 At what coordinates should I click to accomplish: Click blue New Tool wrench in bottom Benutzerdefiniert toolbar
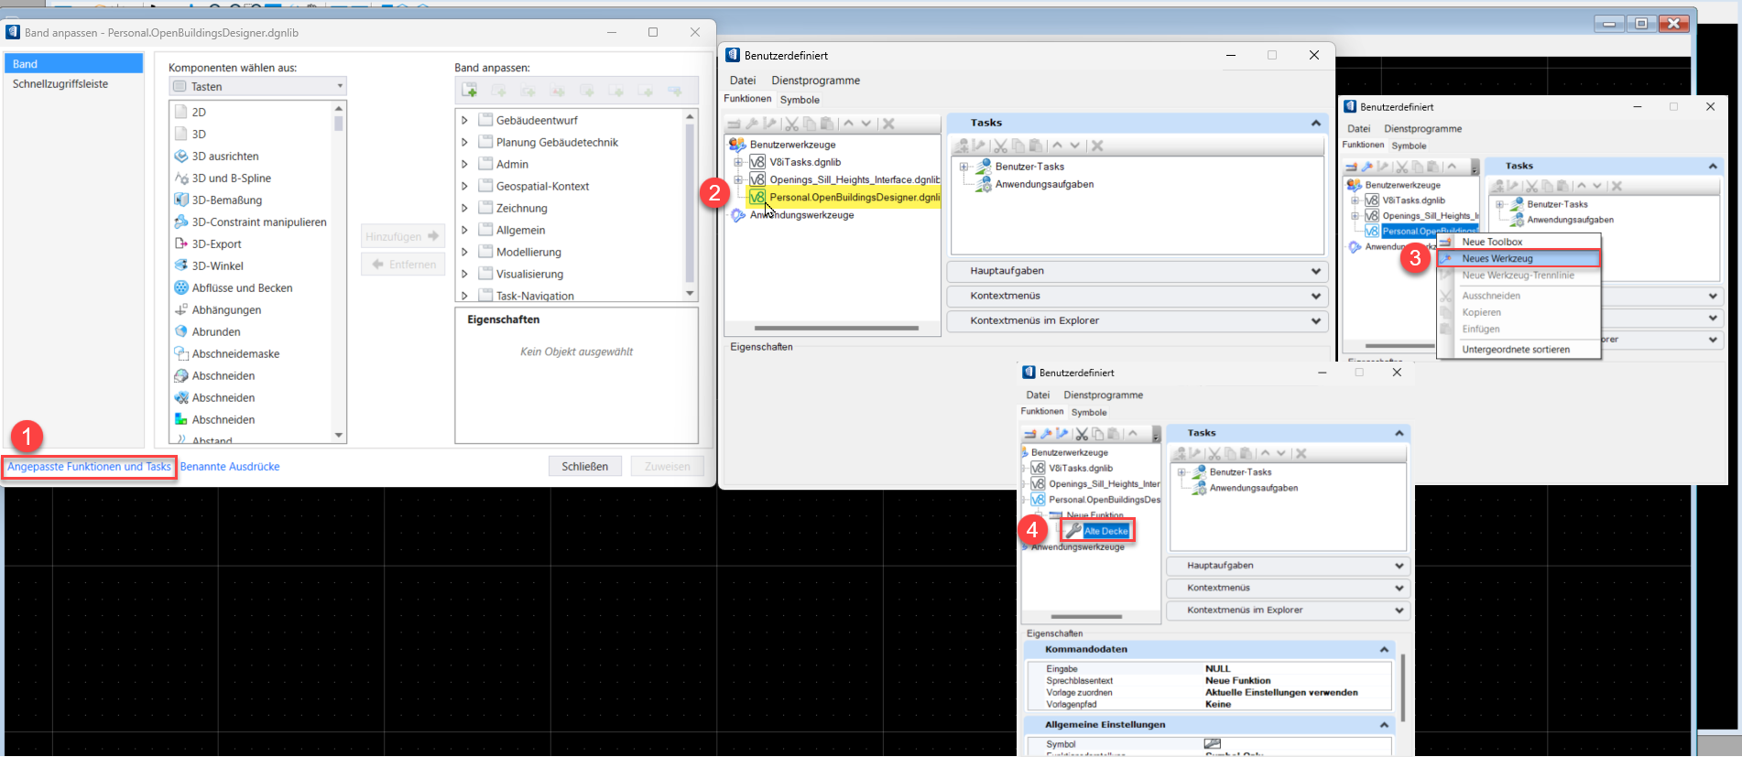click(1046, 433)
